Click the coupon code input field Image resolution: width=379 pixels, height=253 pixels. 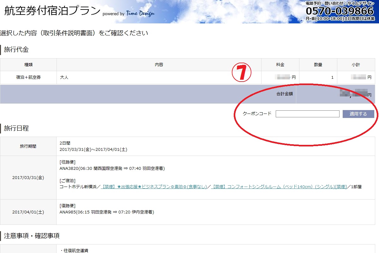pos(307,114)
